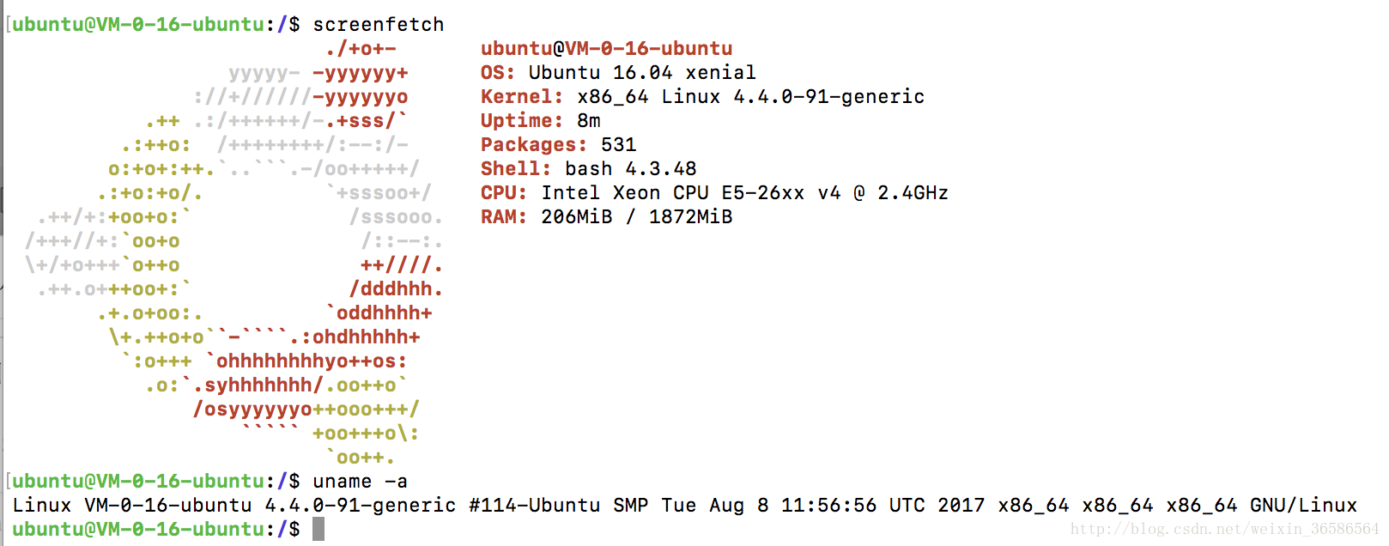
Task: Click the '206MiB / 1872MiB' memory value
Action: point(637,216)
